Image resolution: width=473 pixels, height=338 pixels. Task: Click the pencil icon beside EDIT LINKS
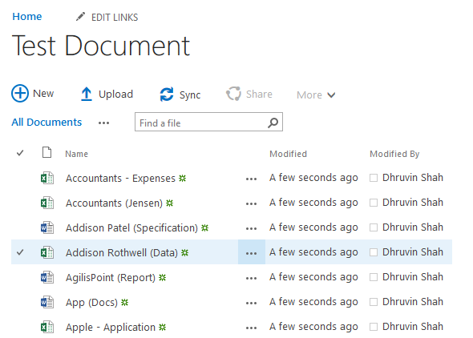pos(80,17)
